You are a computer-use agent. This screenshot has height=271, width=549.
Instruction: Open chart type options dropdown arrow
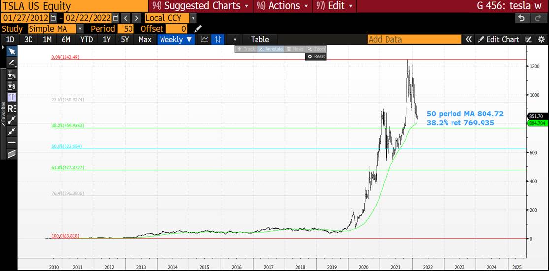pyautogui.click(x=235, y=40)
